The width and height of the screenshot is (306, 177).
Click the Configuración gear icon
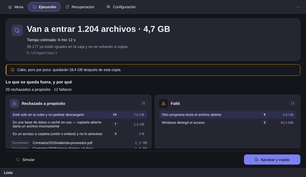pyautogui.click(x=108, y=7)
